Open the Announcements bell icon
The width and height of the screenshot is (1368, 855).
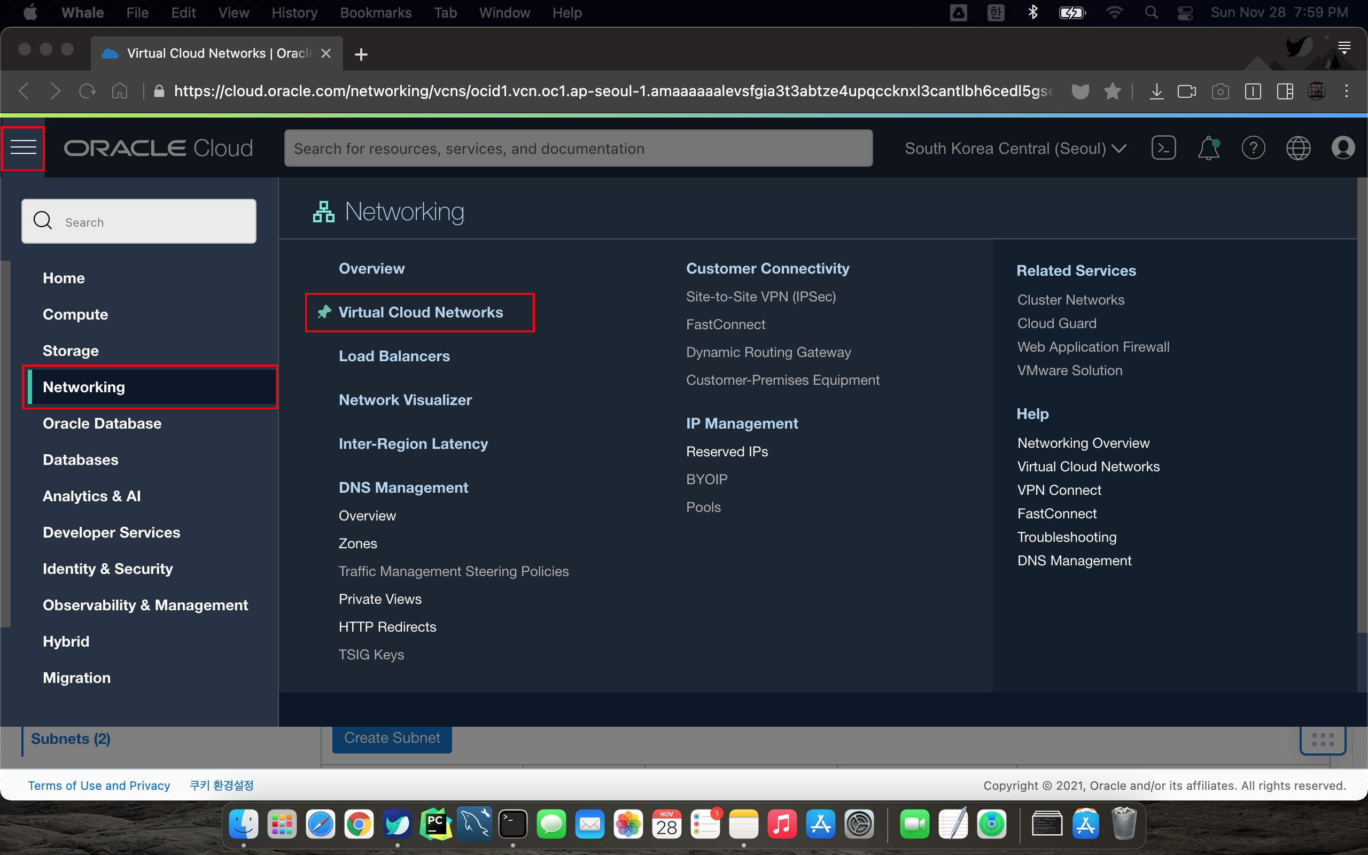[1208, 148]
